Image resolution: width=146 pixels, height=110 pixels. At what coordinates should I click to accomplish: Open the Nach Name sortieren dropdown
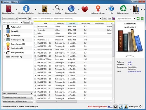click(x=18, y=94)
